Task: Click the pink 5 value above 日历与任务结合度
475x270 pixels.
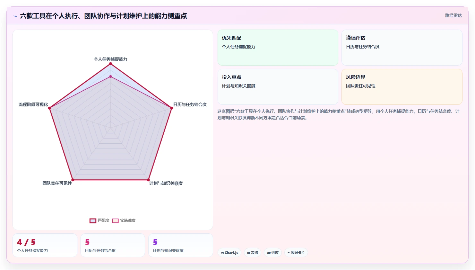Action: 87,242
